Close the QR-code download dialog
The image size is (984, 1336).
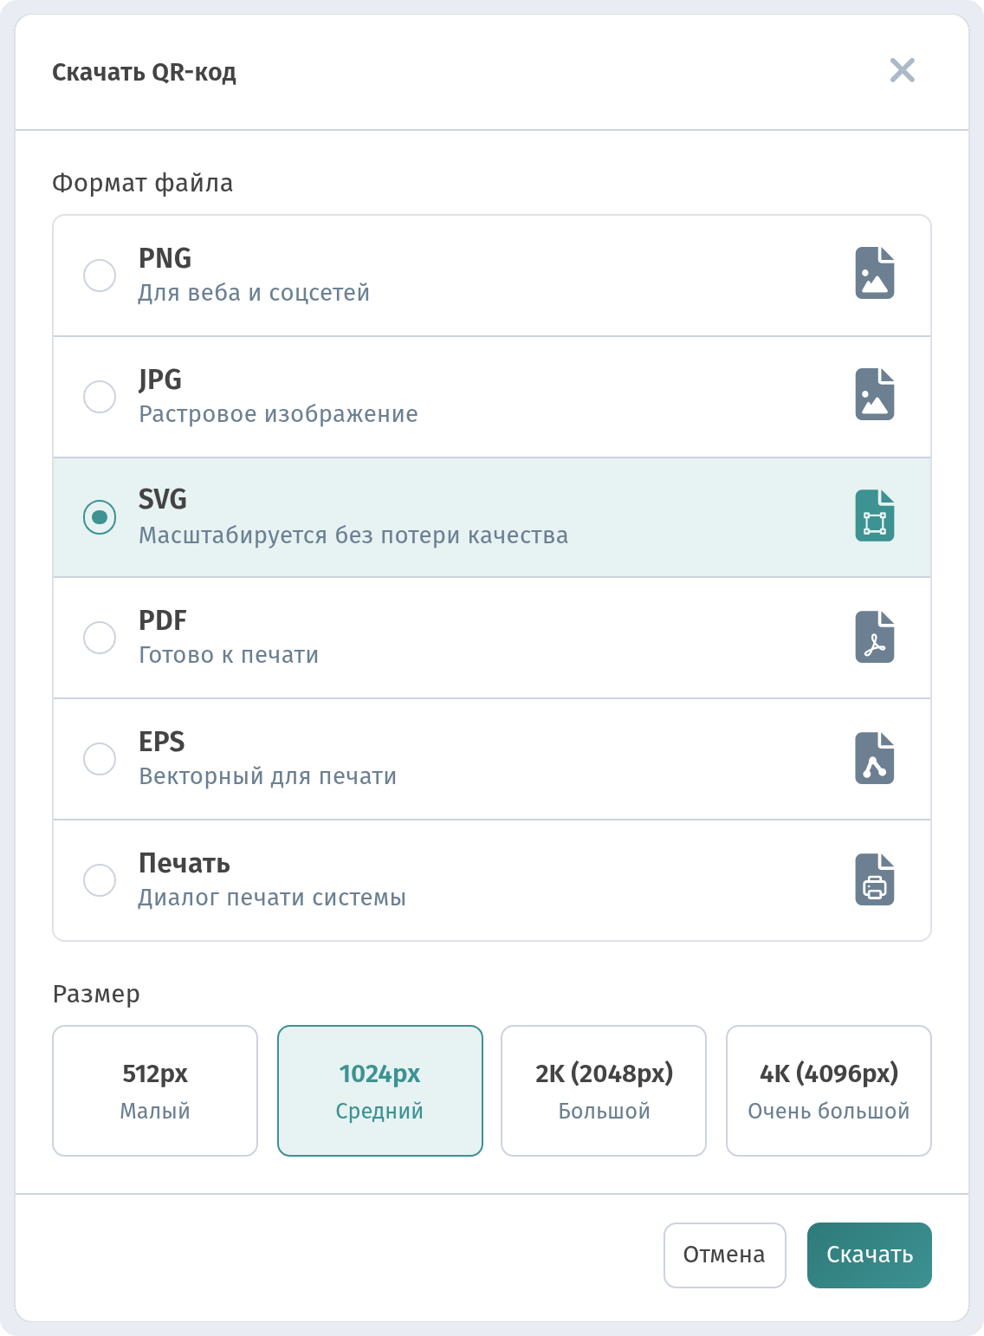pyautogui.click(x=903, y=70)
